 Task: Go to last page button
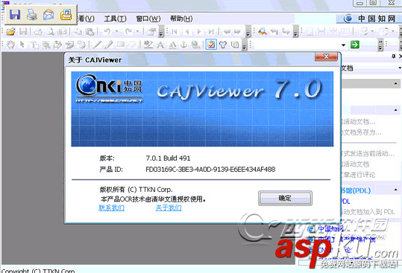point(211,31)
